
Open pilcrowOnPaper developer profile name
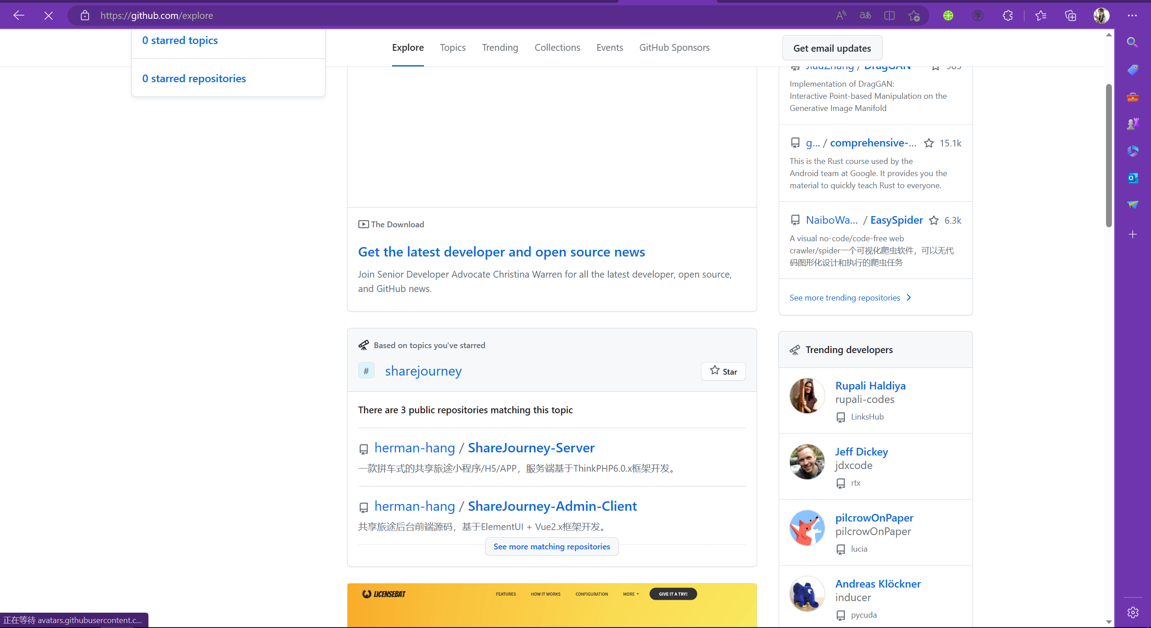point(874,518)
